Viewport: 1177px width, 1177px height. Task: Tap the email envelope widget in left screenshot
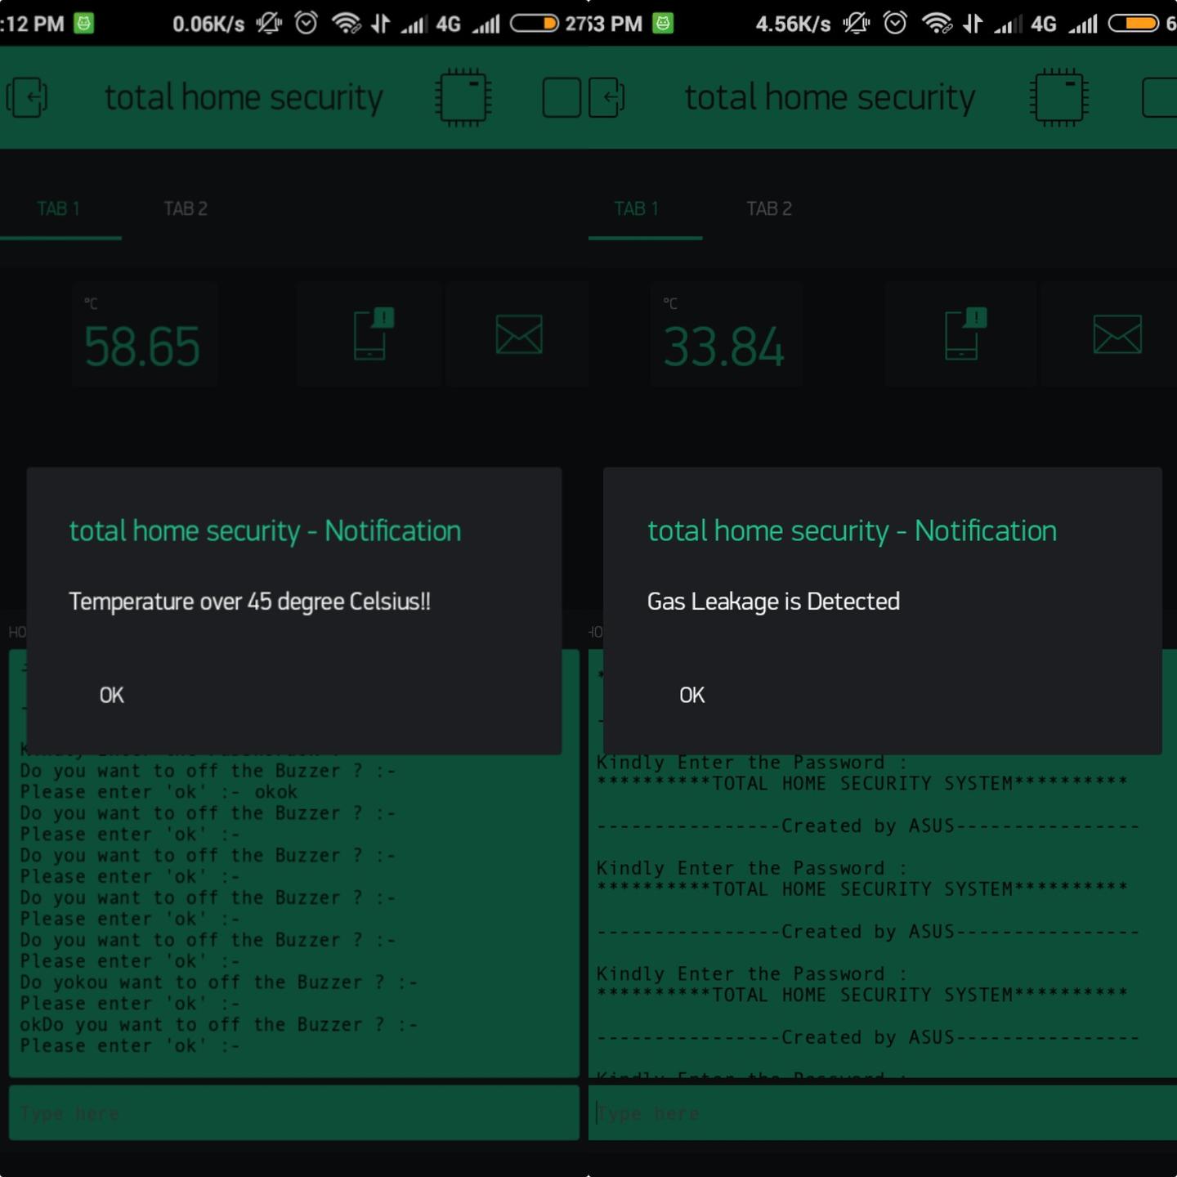pyautogui.click(x=519, y=333)
